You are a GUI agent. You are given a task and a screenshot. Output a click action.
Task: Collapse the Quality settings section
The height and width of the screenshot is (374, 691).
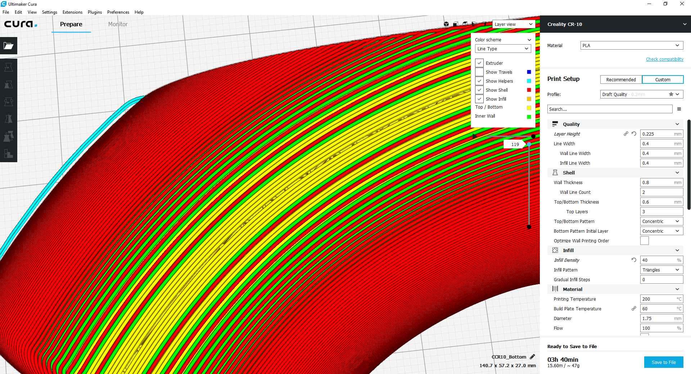click(x=615, y=124)
